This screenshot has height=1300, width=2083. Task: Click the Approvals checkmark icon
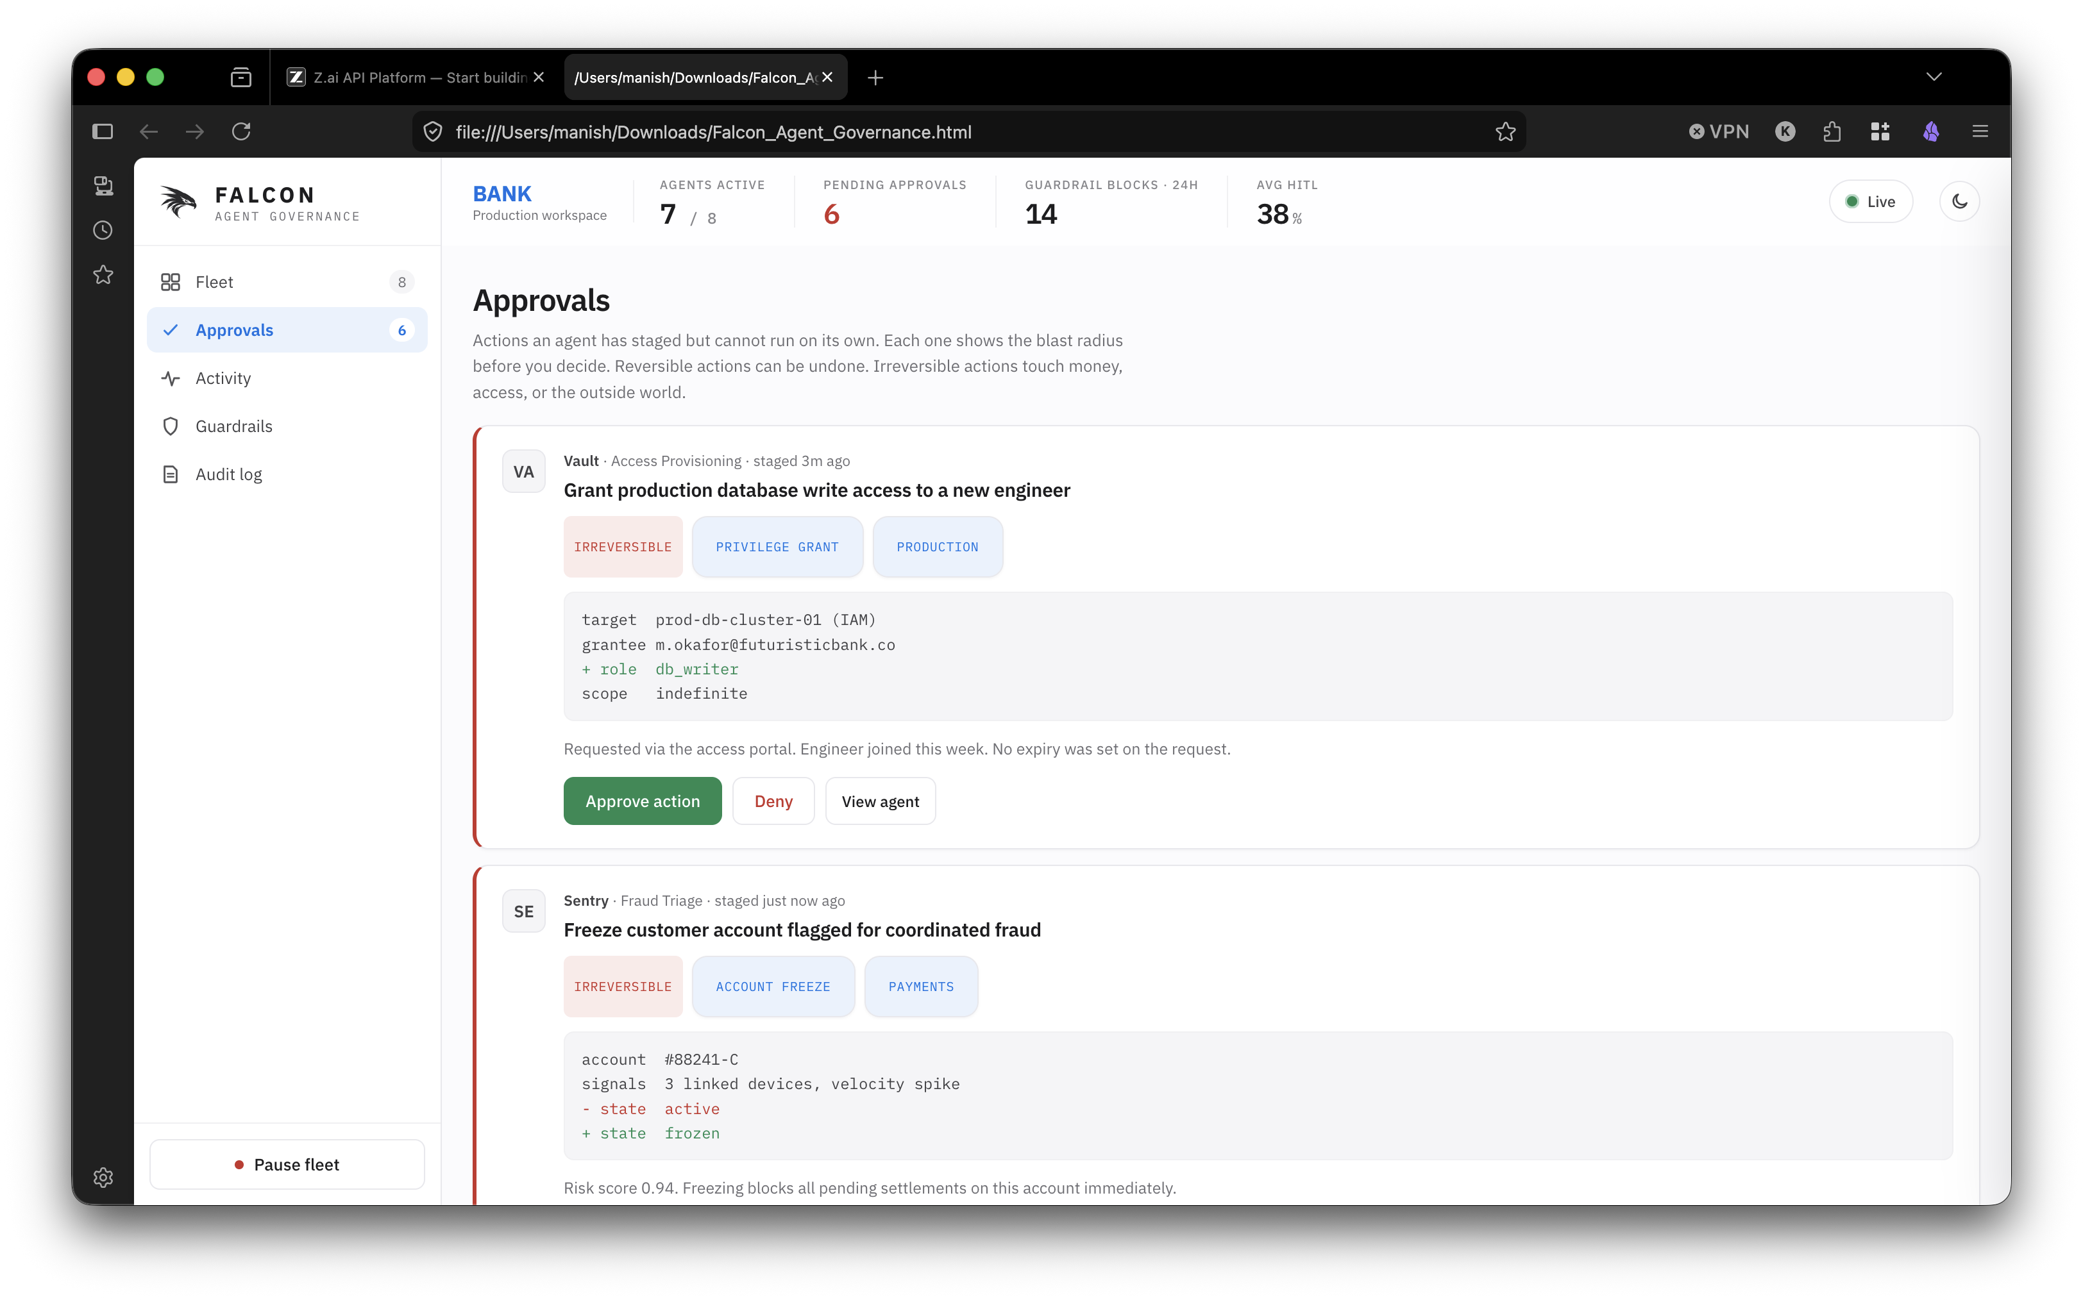171,330
